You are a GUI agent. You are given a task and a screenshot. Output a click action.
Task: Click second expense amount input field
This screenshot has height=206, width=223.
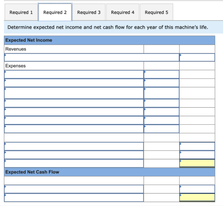point(161,83)
